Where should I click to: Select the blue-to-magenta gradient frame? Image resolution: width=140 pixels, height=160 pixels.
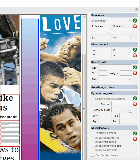click(x=30, y=89)
